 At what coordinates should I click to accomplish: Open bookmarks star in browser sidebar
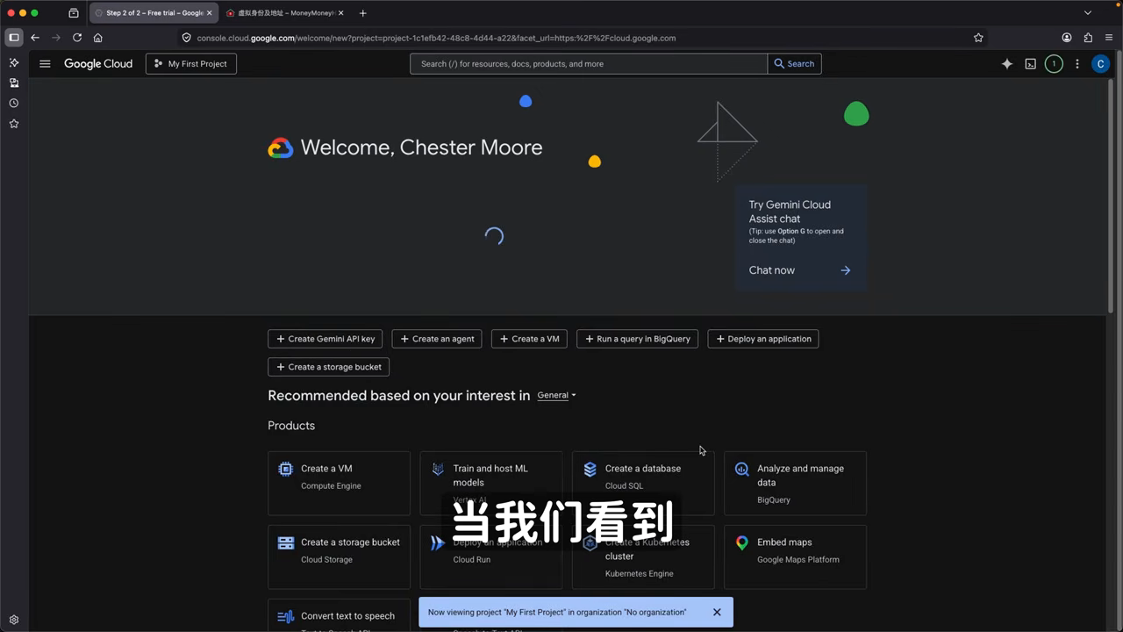pos(14,124)
